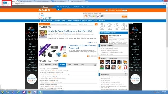The height and width of the screenshot is (94, 168).
Task: Switch to All tab in Recent Activity
Action: [42, 65]
